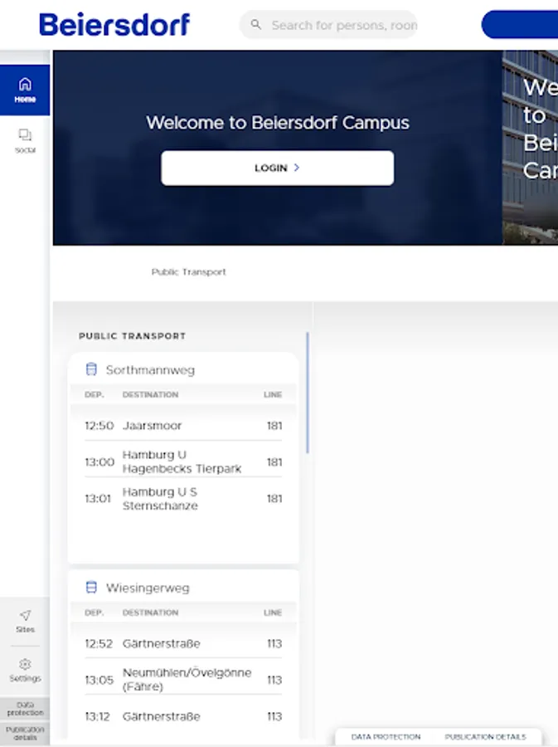Open Publication details in the sidebar
The width and height of the screenshot is (558, 747).
[x=25, y=733]
